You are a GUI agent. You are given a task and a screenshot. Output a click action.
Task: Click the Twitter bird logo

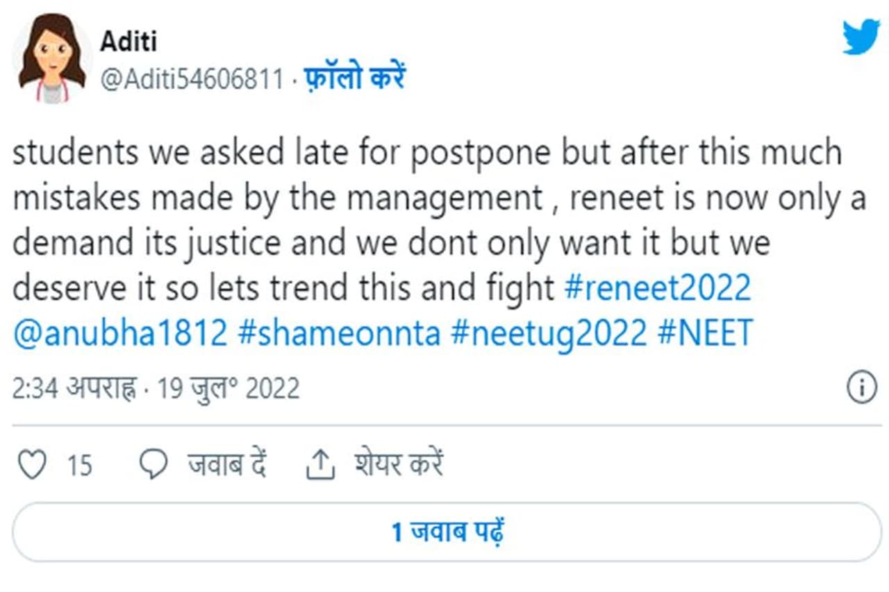[x=861, y=37]
